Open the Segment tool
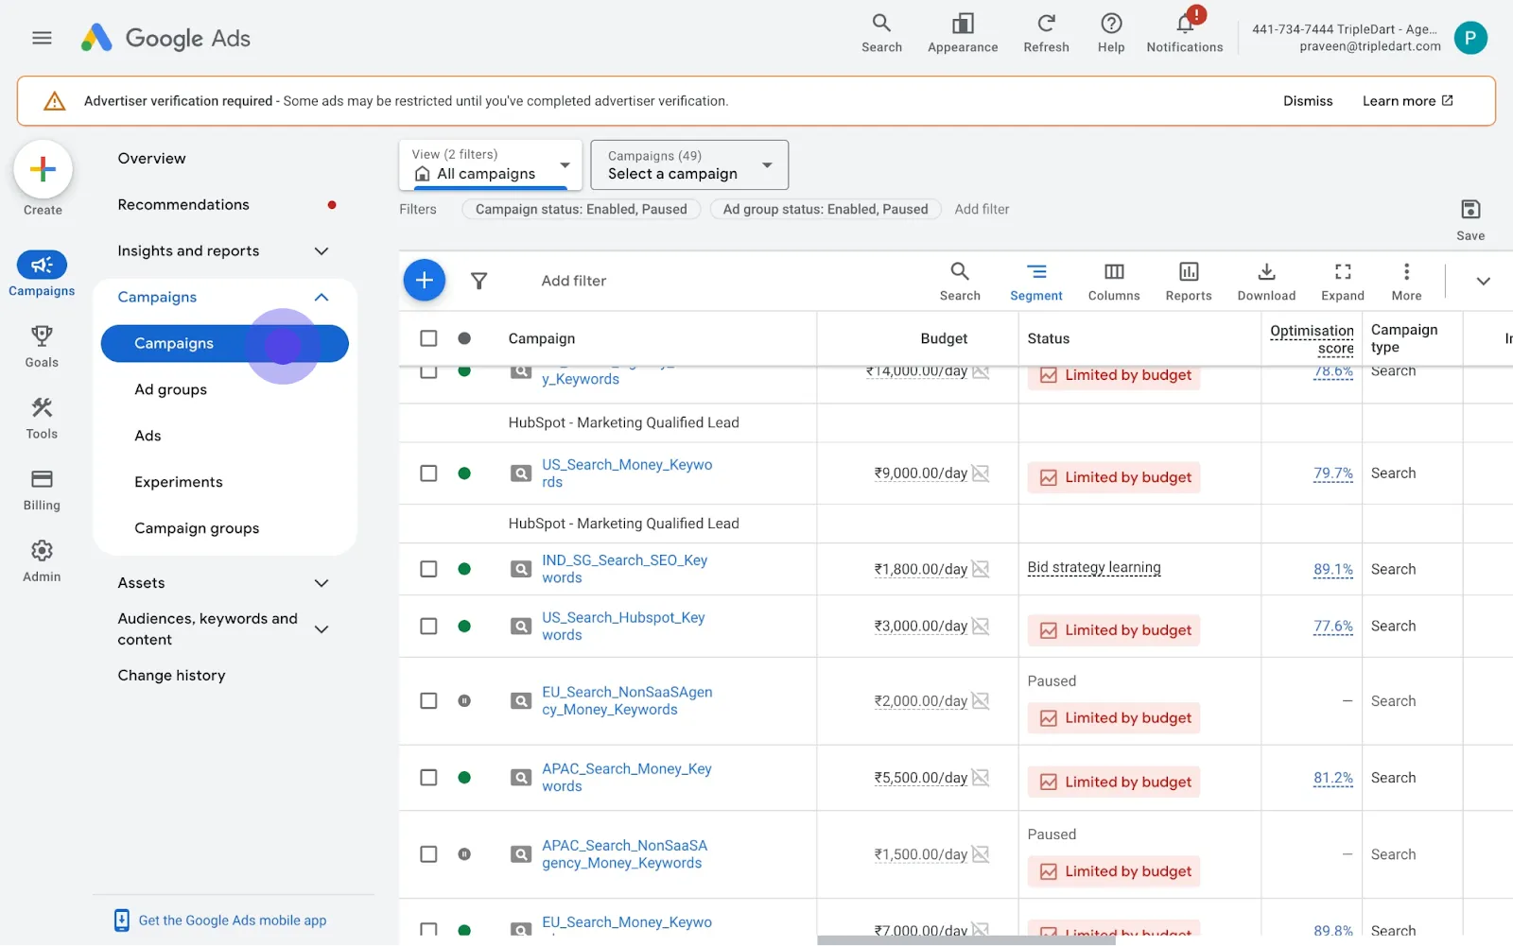This screenshot has width=1513, height=946. (1036, 282)
